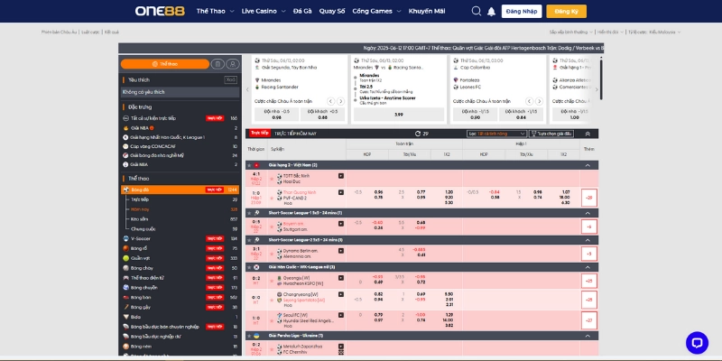Screen dimensions: 722x361
Task: Select odds 3.99 on Mirandes combo card
Action: coord(398,115)
